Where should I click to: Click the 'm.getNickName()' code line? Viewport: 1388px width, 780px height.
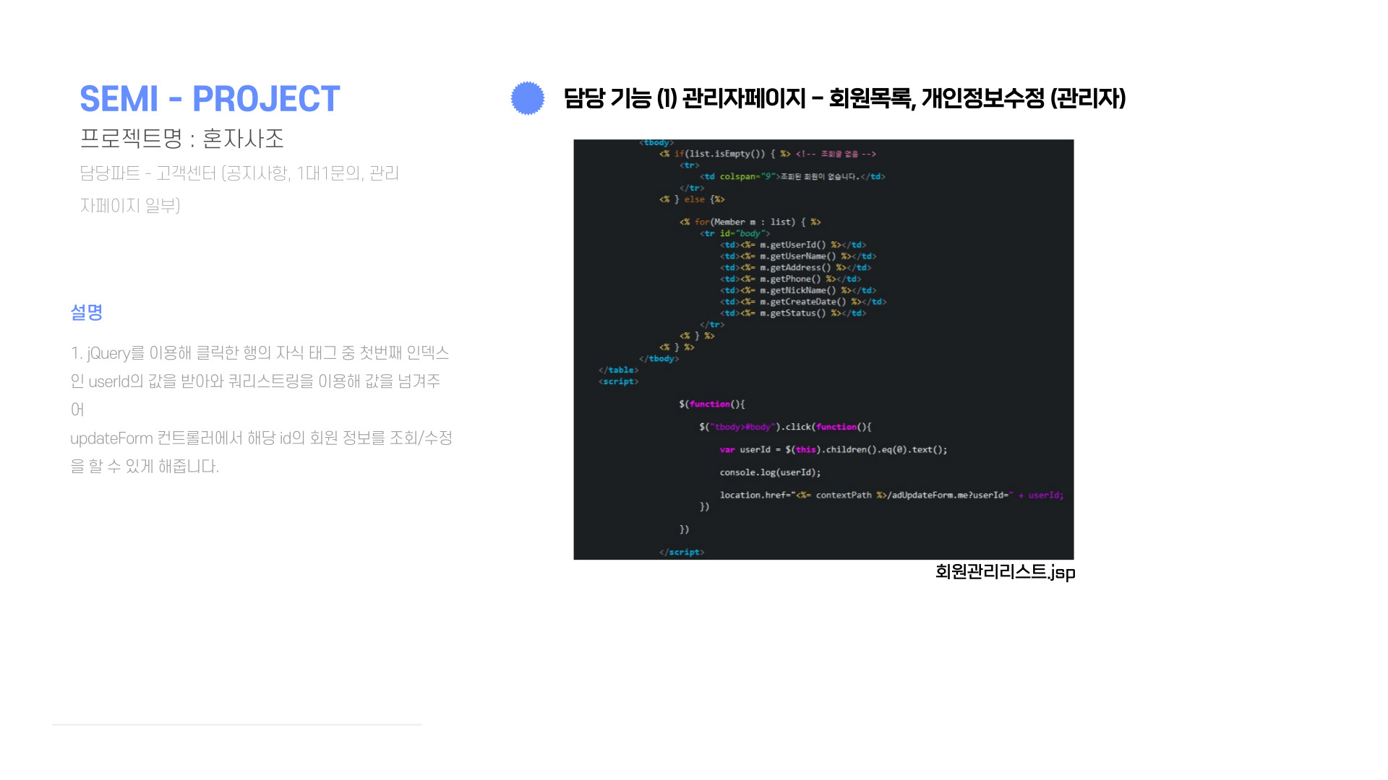tap(798, 290)
